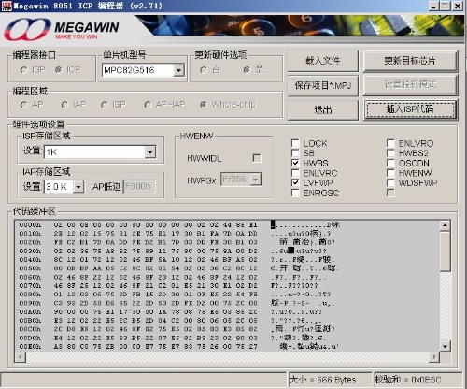Open the HWPSx F/256 dropdown
The image size is (467, 389).
click(x=256, y=180)
